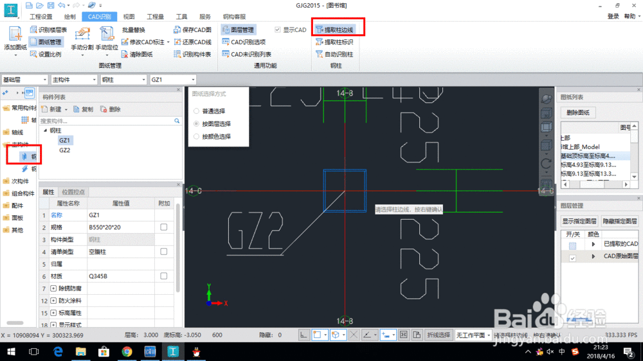Image resolution: width=643 pixels, height=361 pixels.
Task: Open the 基础层 floor dropdown
Action: [24, 80]
